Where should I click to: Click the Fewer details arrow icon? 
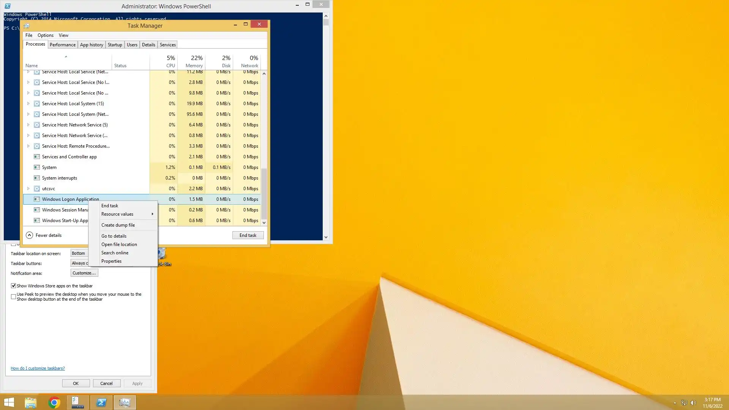29,235
